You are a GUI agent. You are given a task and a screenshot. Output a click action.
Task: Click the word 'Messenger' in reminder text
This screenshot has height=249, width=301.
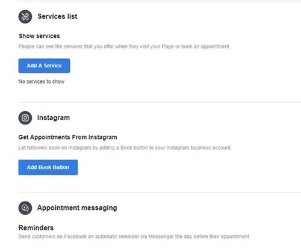point(161,236)
